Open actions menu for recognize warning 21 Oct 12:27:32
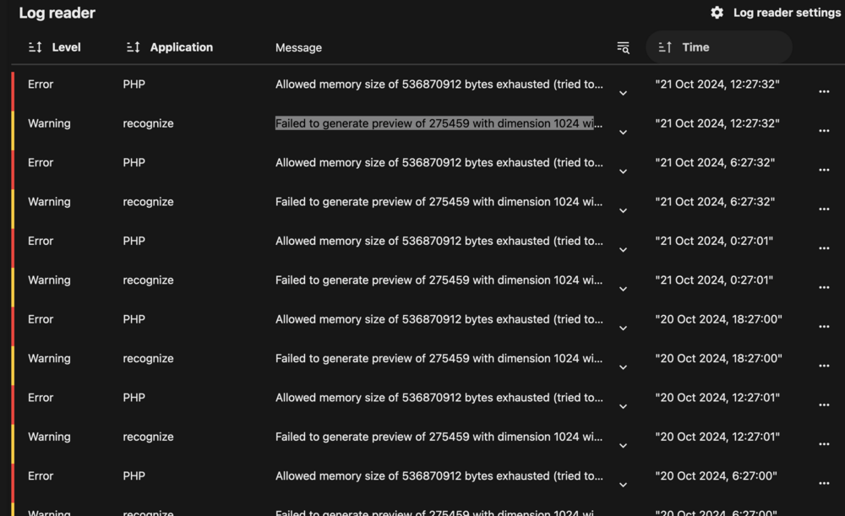The height and width of the screenshot is (516, 845). [824, 131]
